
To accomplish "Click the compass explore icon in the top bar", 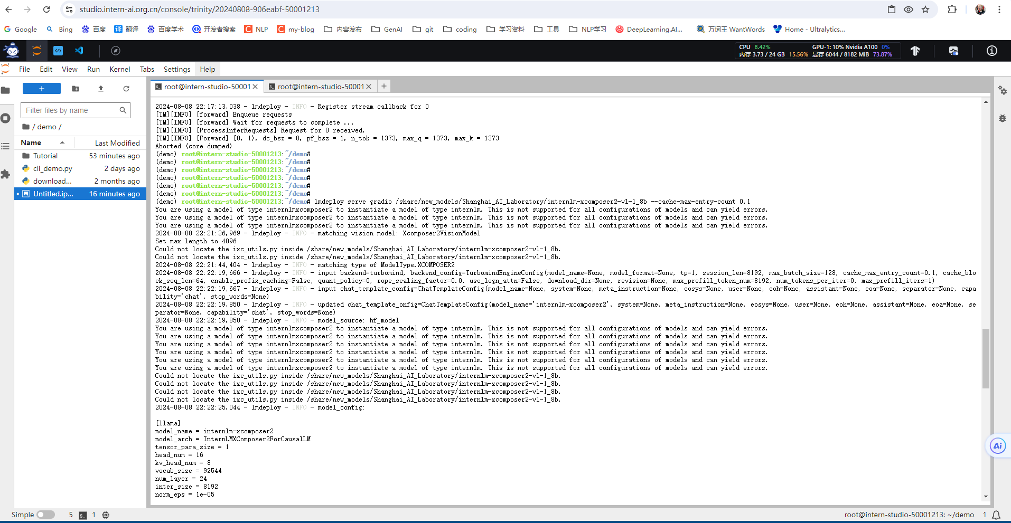I will (116, 51).
